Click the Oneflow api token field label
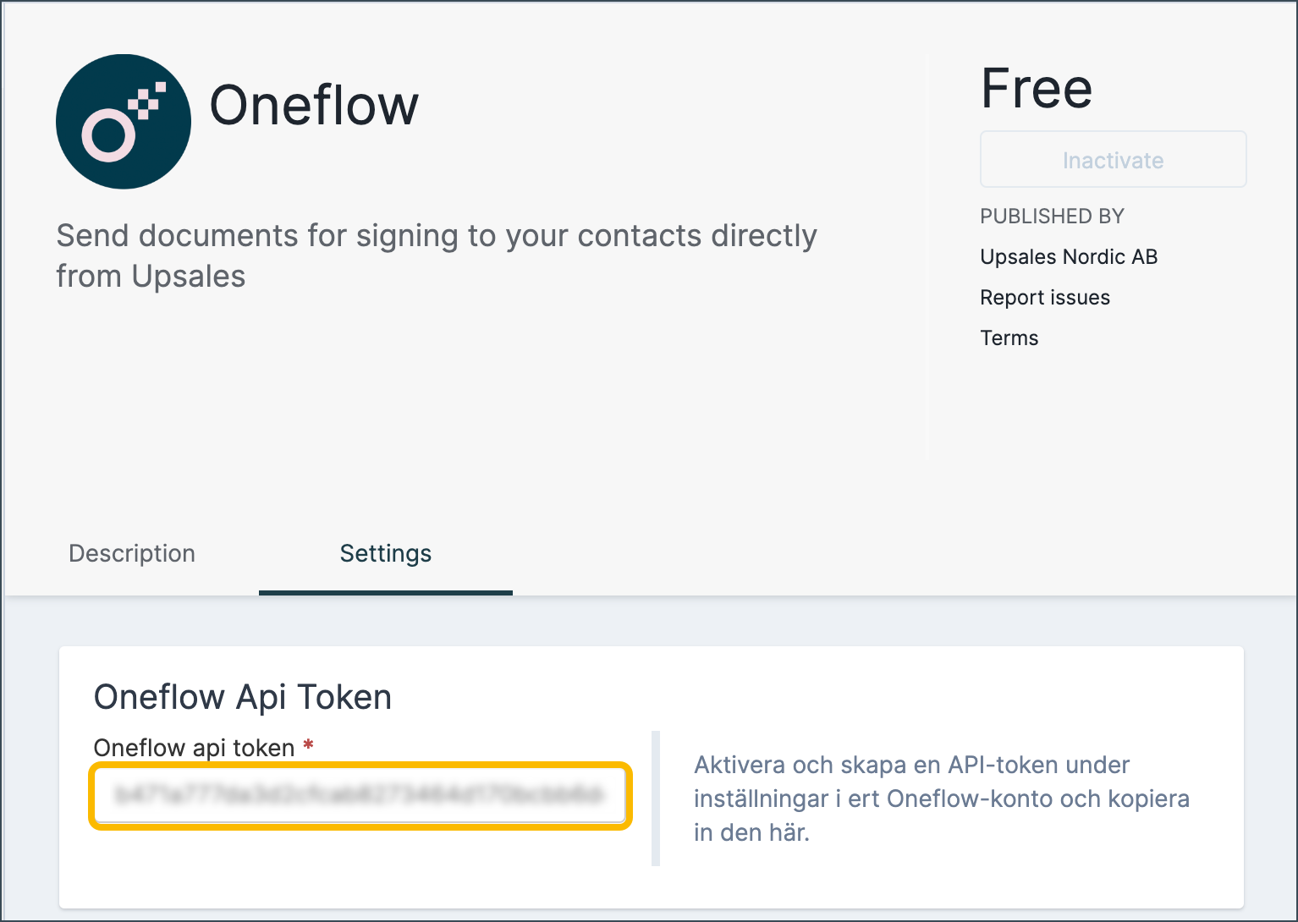1298x922 pixels. tap(192, 748)
